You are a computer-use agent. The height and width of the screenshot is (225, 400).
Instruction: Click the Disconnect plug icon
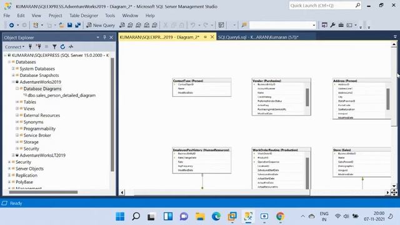[39, 47]
